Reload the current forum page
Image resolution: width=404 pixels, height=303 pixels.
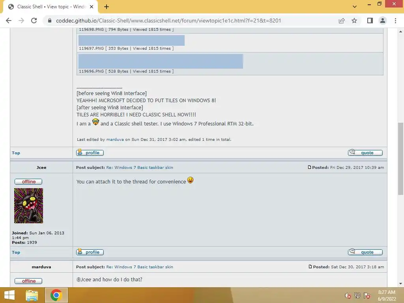[34, 21]
